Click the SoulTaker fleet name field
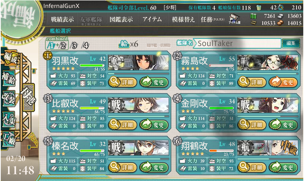 pos(237,43)
